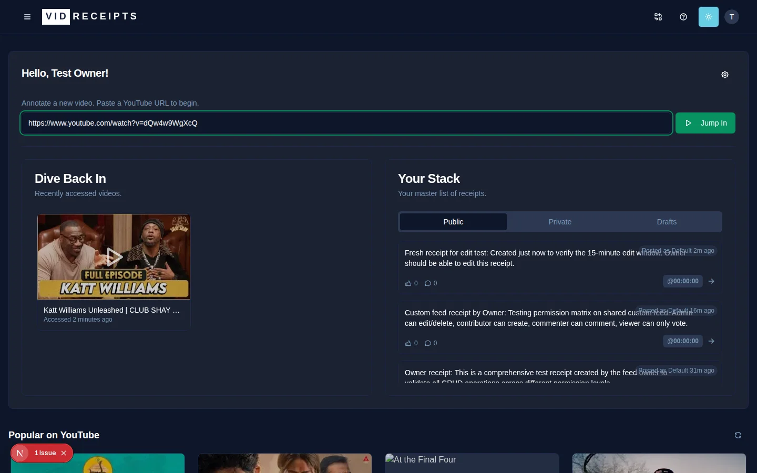Click the YouTube URL input field

pyautogui.click(x=346, y=123)
